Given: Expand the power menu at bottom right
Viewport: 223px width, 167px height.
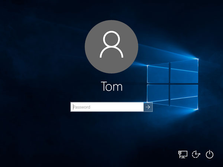Looking at the screenshot, I should tap(210, 154).
